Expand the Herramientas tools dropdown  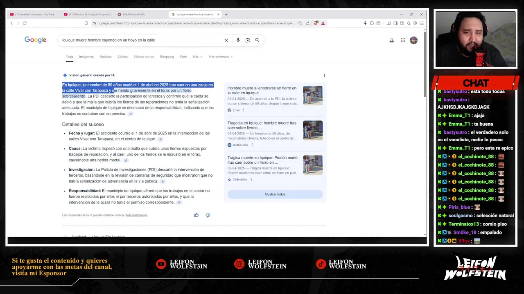coord(221,57)
